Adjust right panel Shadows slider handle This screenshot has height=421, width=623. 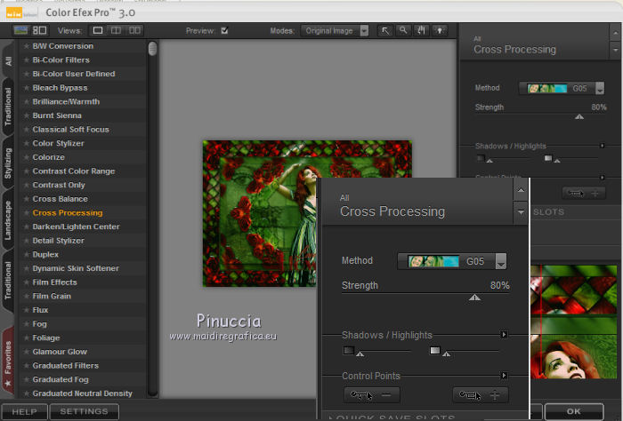489,161
